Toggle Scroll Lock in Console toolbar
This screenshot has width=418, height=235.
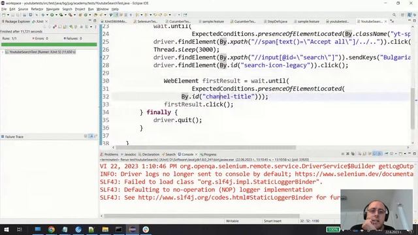[x=364, y=154]
